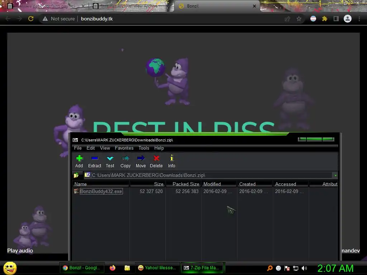Sort by the Accessed column header

click(x=291, y=184)
